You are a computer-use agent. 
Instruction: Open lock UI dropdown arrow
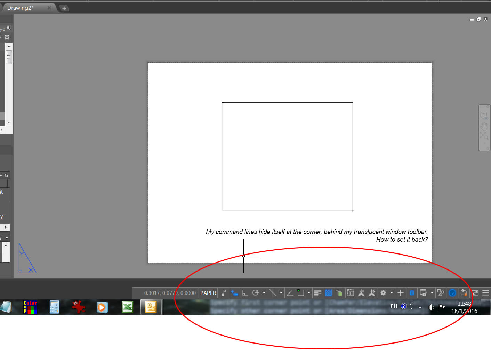click(432, 293)
